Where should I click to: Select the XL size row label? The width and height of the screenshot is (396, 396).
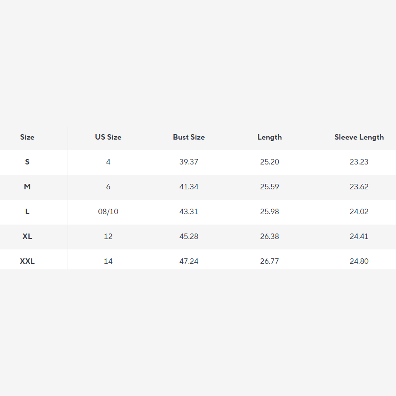[27, 237]
